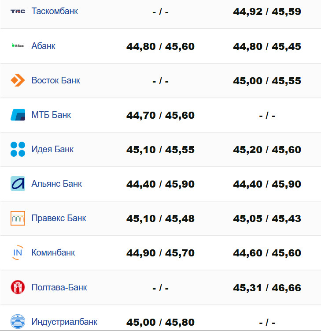Open the Альянс Банк link
The image size is (321, 331).
[x=56, y=184]
